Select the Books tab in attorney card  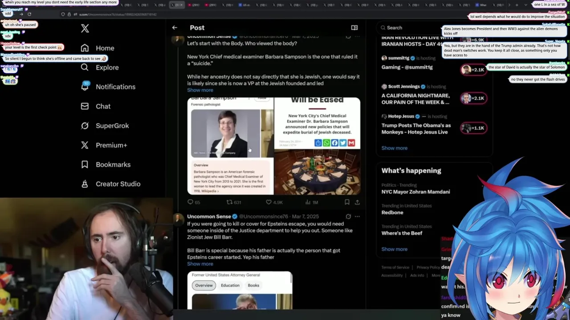pos(253,285)
